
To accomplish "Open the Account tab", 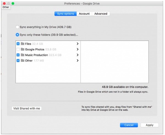I will pyautogui.click(x=84, y=14).
